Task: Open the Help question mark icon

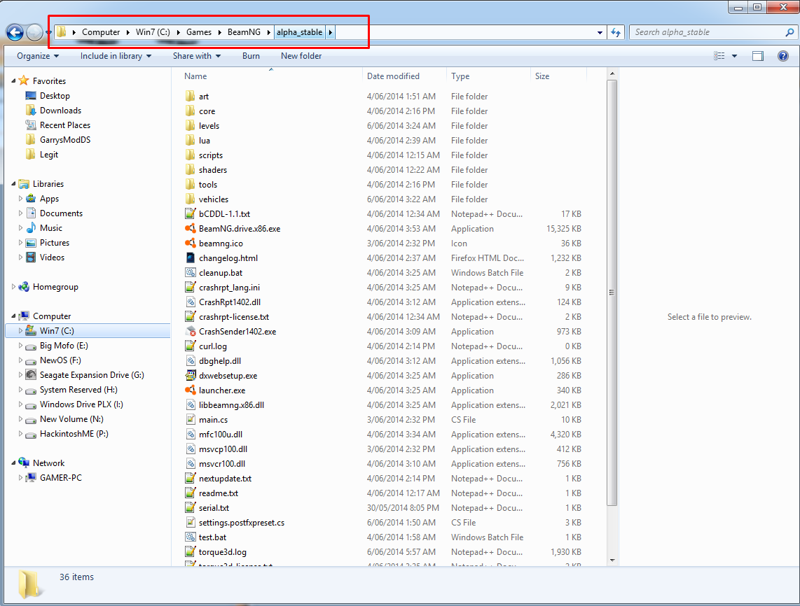Action: (782, 56)
